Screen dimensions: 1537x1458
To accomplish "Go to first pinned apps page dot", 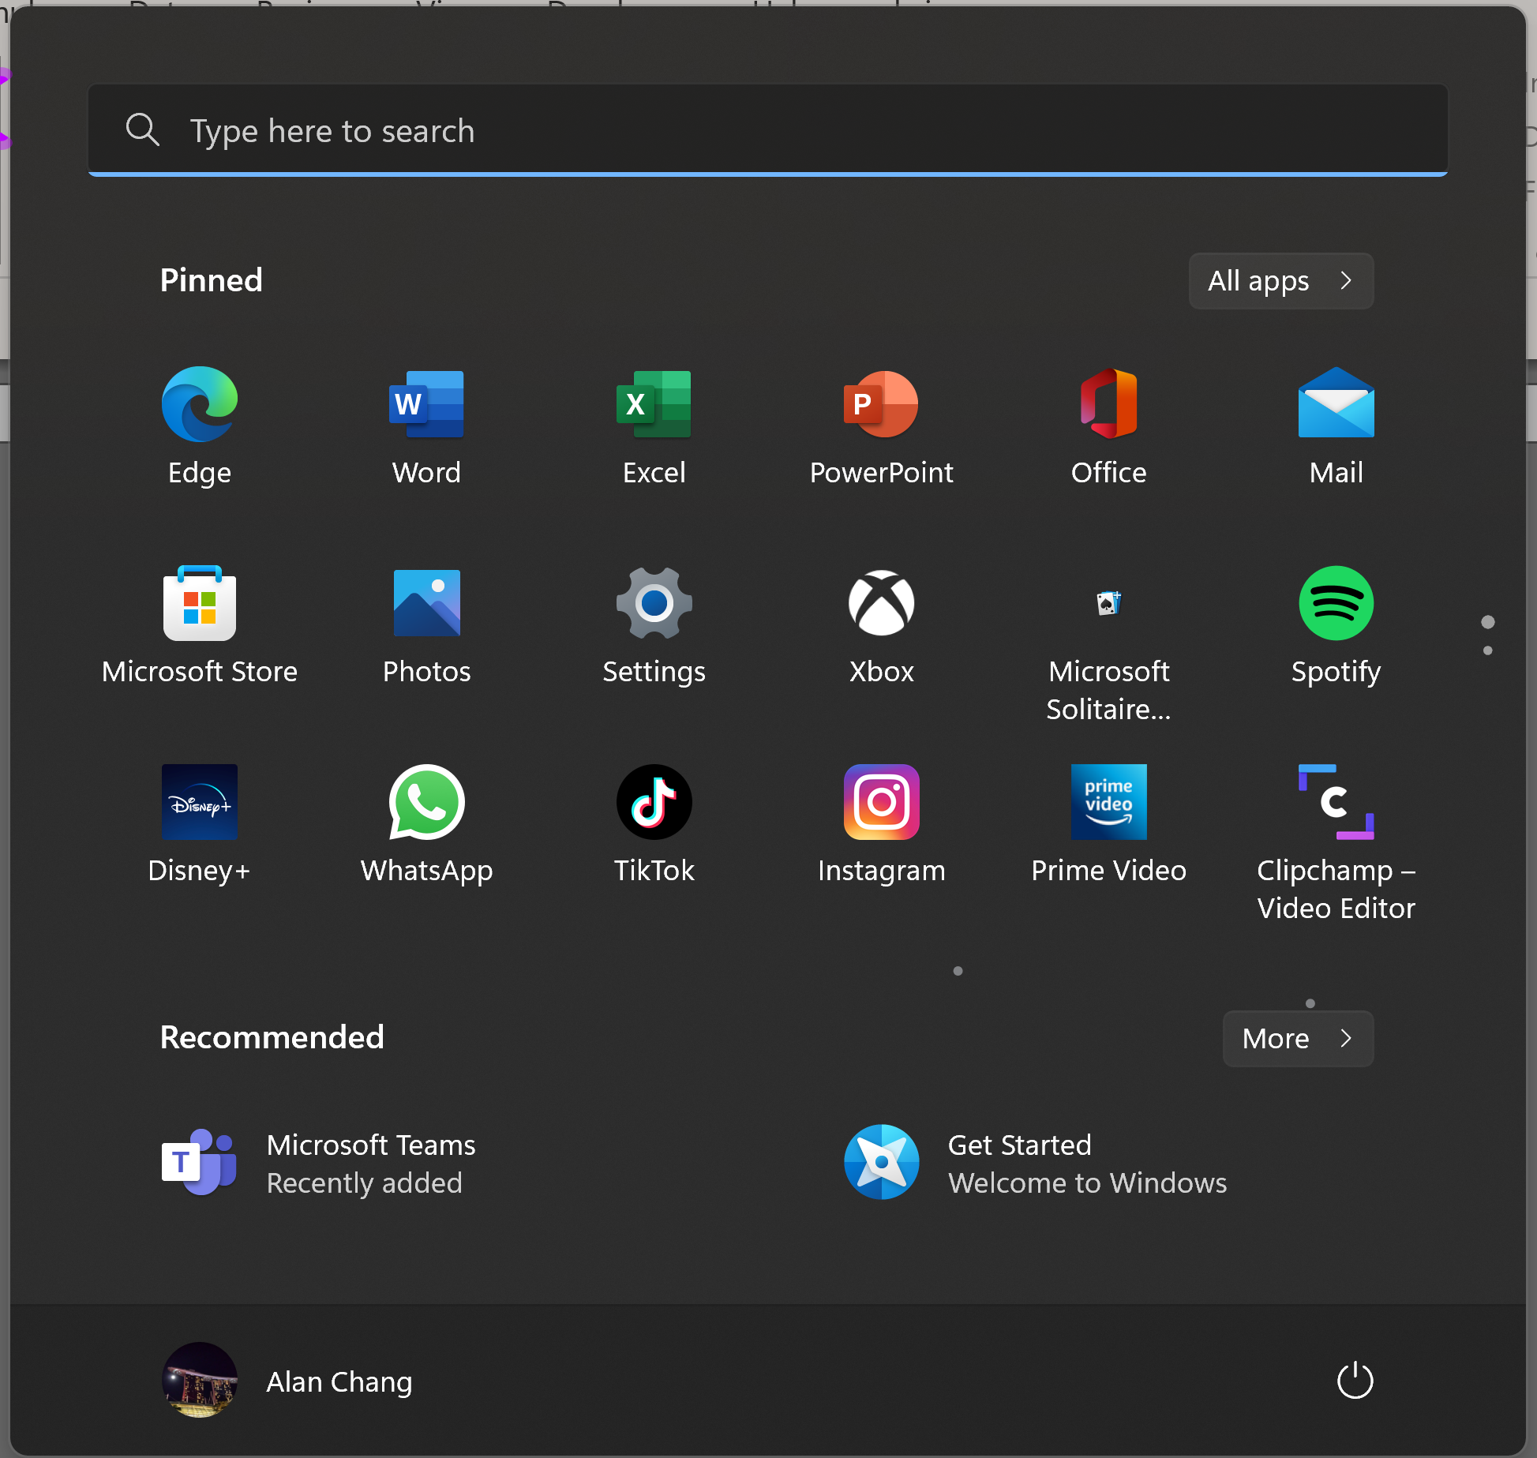I will (x=1488, y=622).
